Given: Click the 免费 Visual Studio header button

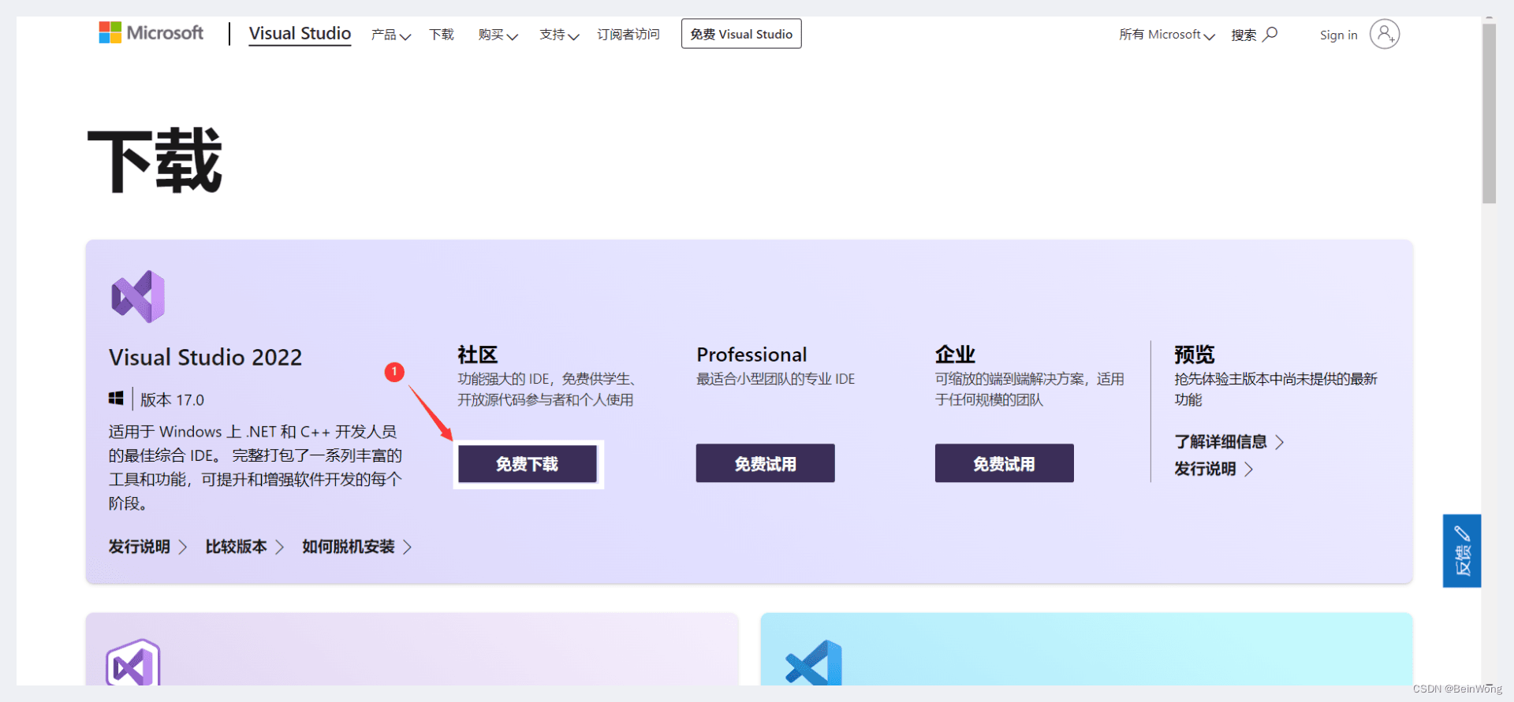Looking at the screenshot, I should click(x=741, y=34).
